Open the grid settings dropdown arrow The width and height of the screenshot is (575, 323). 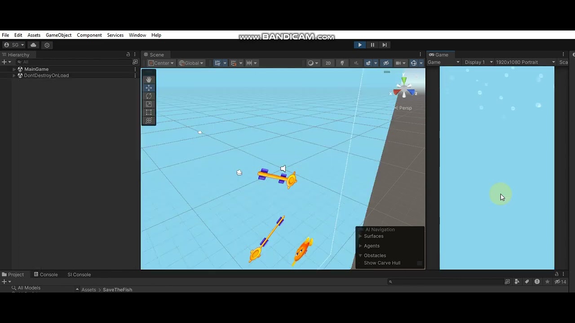[225, 63]
